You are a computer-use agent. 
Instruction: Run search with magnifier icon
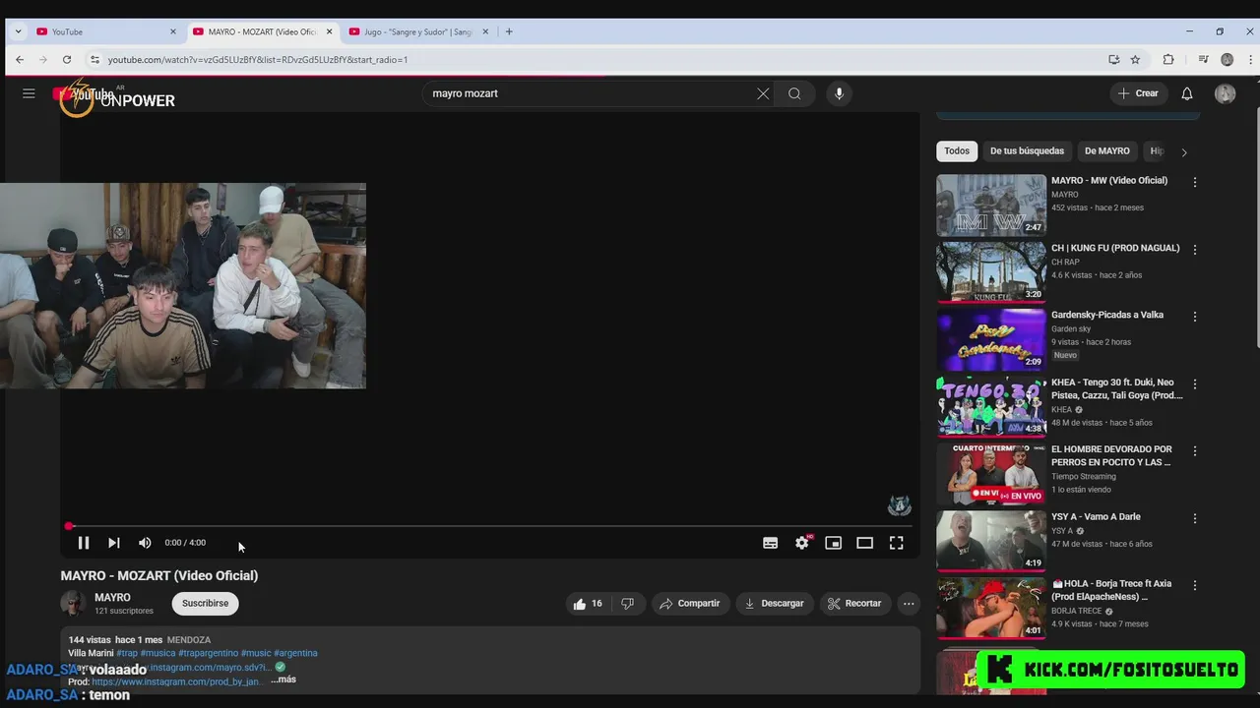(794, 93)
